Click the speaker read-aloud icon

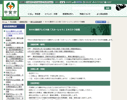84,2
